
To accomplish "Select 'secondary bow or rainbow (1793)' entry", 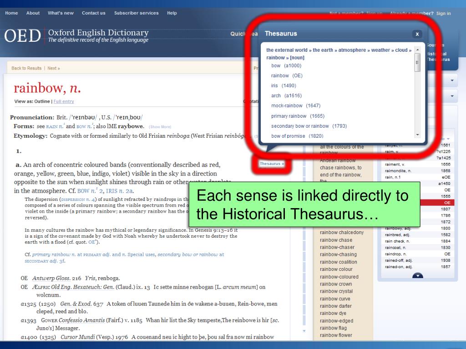I will coord(309,126).
